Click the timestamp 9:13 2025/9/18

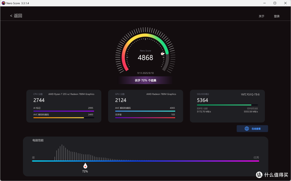[145, 73]
